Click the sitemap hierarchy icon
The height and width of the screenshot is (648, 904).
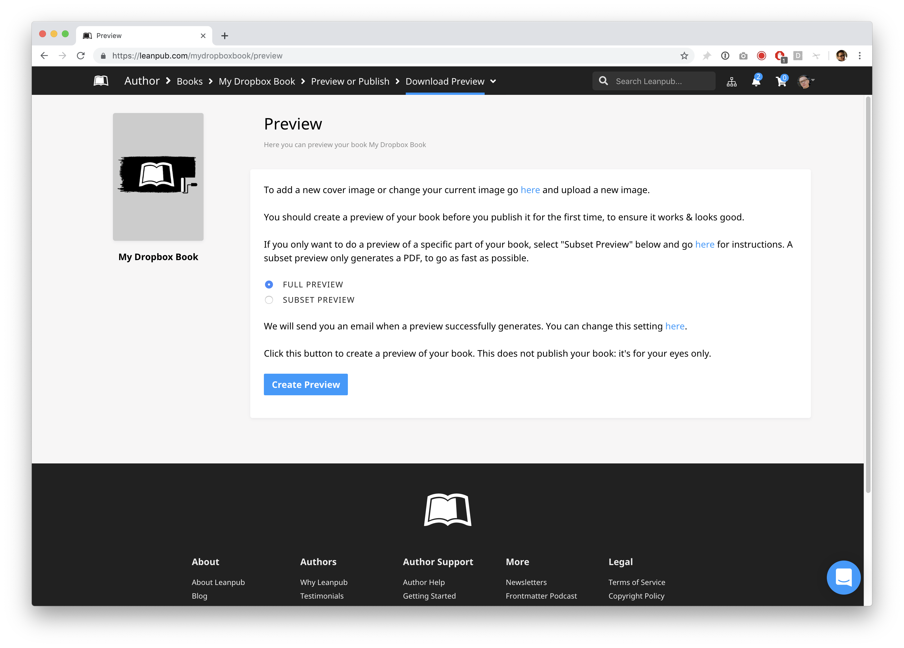(731, 82)
